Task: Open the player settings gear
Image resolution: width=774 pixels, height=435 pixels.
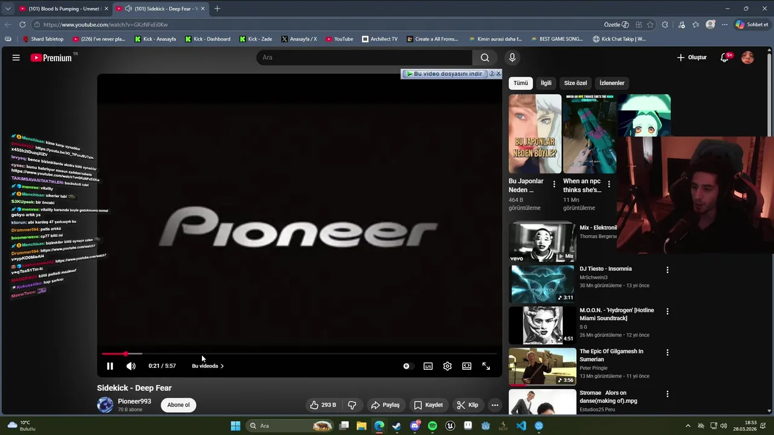Action: tap(447, 366)
